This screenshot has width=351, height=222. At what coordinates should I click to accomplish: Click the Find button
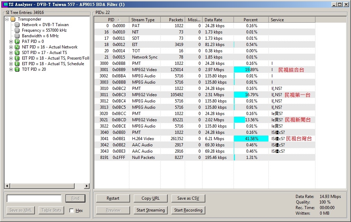75,198
